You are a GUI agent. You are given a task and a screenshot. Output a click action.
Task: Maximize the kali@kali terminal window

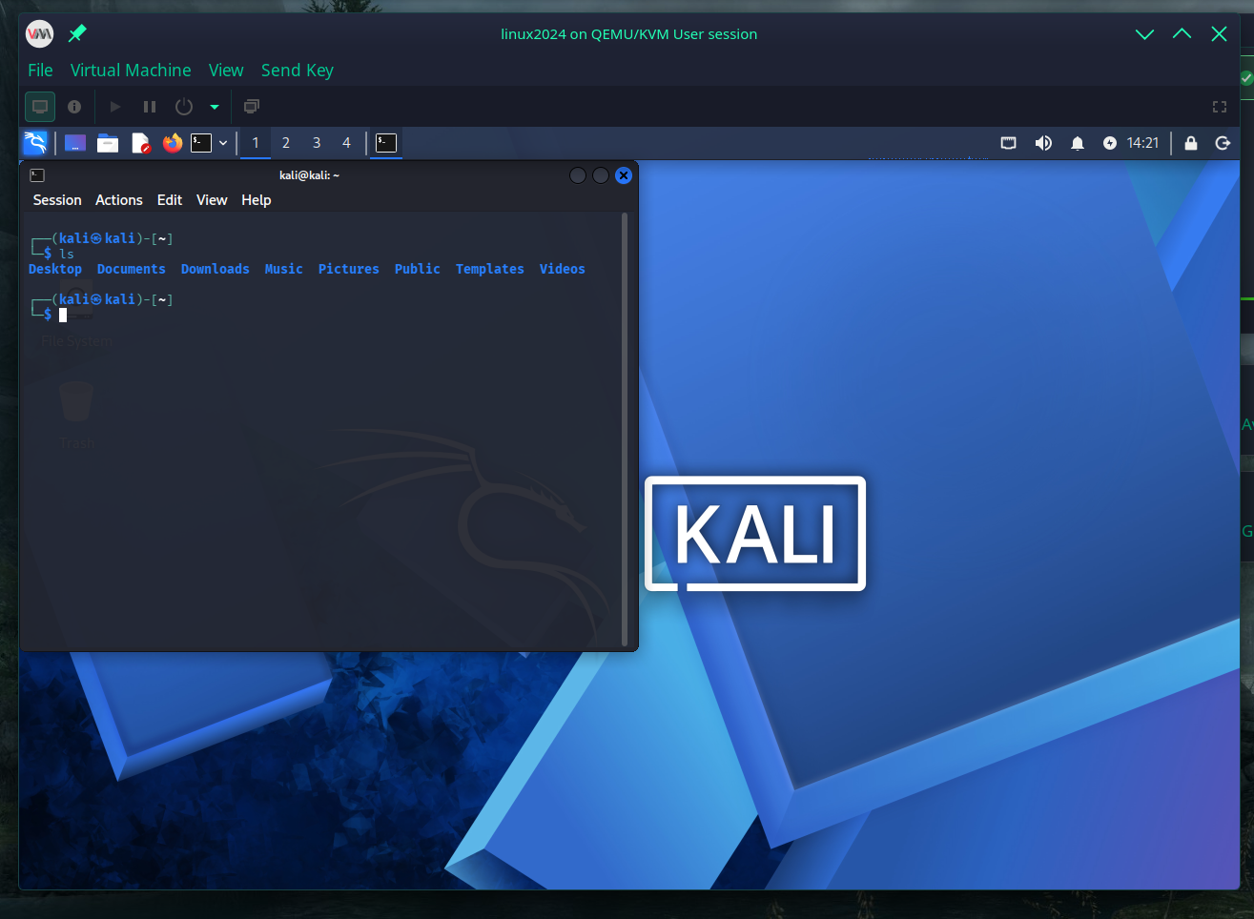click(x=601, y=175)
